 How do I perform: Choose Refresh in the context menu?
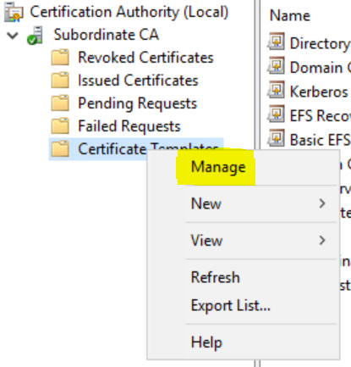(x=216, y=277)
